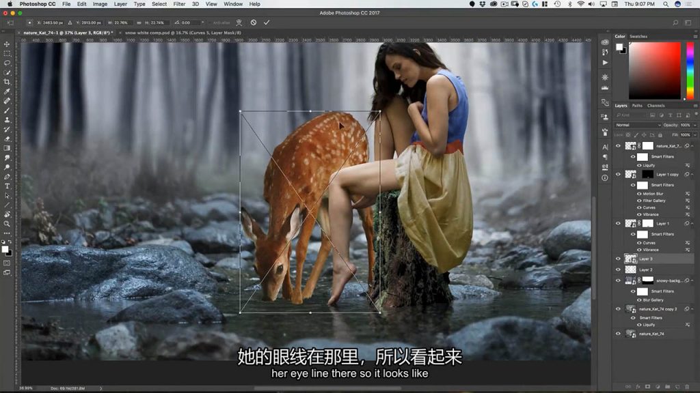Collapse smart filters on snowy-background layer
Image resolution: width=700 pixels, height=393 pixels.
(692, 280)
